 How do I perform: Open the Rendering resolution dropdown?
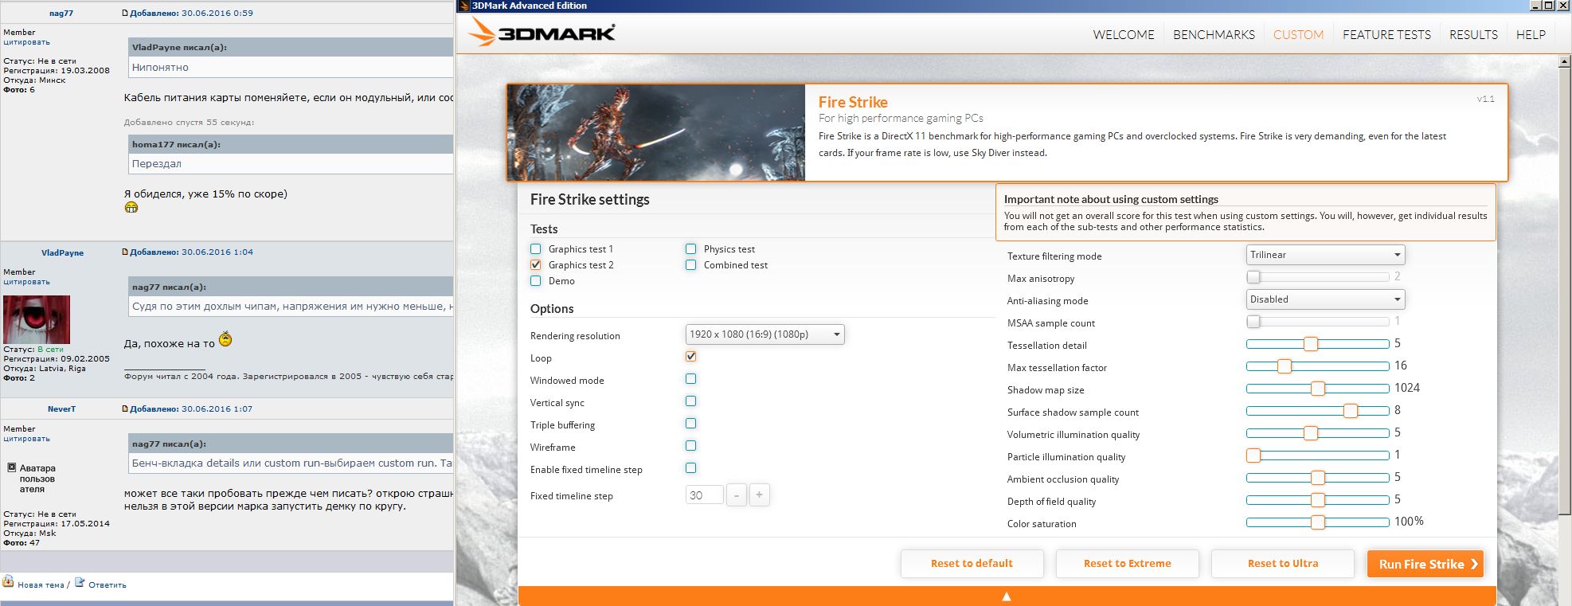pos(764,334)
